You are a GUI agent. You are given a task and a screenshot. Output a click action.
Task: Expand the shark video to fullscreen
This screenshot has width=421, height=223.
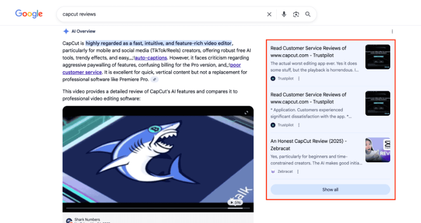(x=246, y=113)
